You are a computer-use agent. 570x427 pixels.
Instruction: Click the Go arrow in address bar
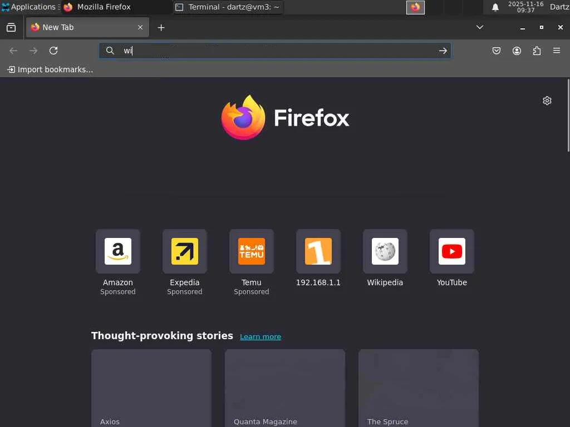coord(443,51)
